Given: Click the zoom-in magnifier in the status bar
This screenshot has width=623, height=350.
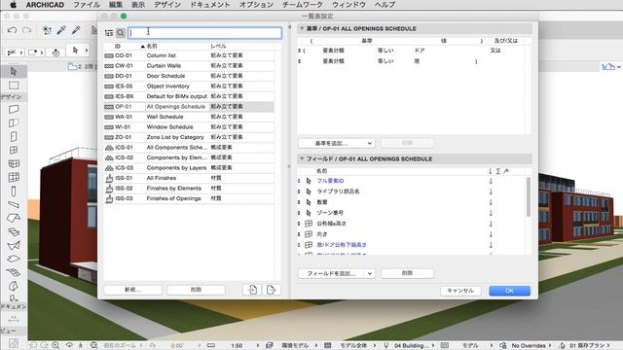Looking at the screenshot, I should [55, 345].
